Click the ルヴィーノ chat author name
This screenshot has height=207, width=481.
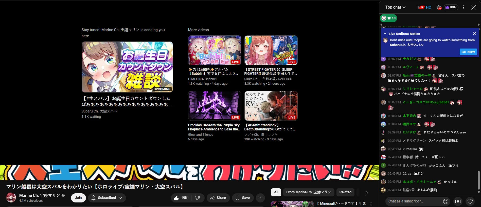tap(411, 67)
